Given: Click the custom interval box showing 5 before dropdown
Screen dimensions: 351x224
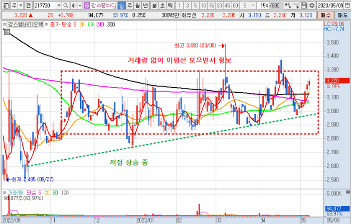Looking at the screenshot, I should (x=245, y=5).
